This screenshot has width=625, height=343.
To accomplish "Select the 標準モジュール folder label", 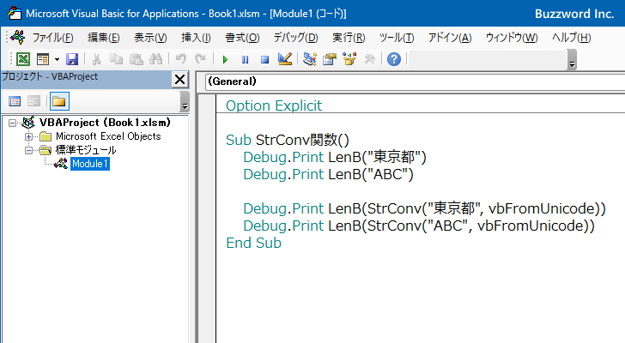I will 86,150.
